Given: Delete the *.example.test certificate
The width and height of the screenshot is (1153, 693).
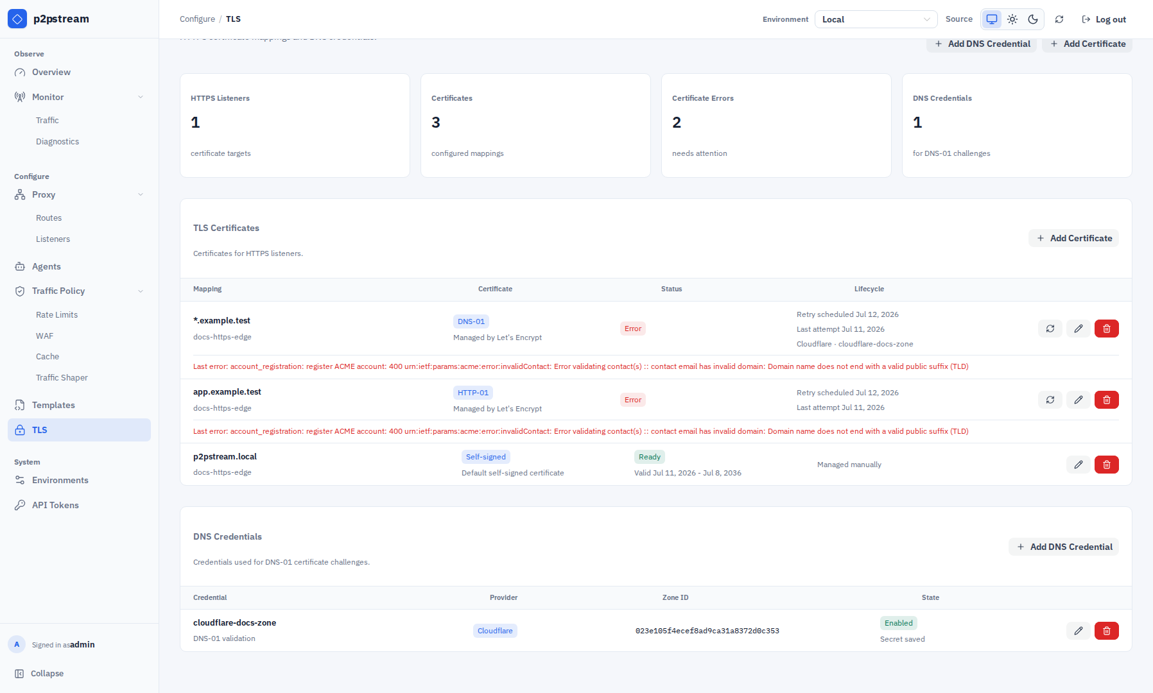Looking at the screenshot, I should [1107, 329].
